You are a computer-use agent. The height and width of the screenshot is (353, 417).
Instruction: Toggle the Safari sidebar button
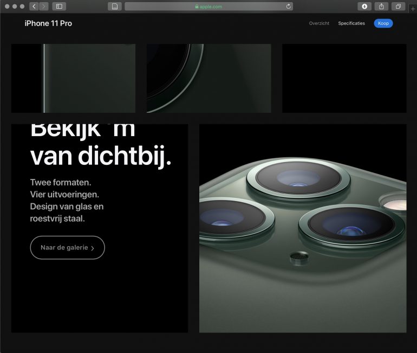coord(59,7)
